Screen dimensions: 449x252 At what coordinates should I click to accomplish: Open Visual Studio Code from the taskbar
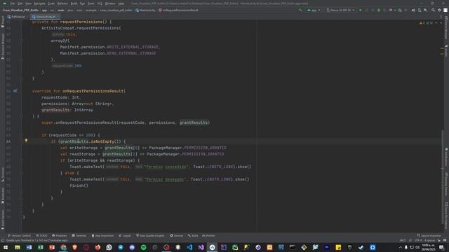[189, 247]
